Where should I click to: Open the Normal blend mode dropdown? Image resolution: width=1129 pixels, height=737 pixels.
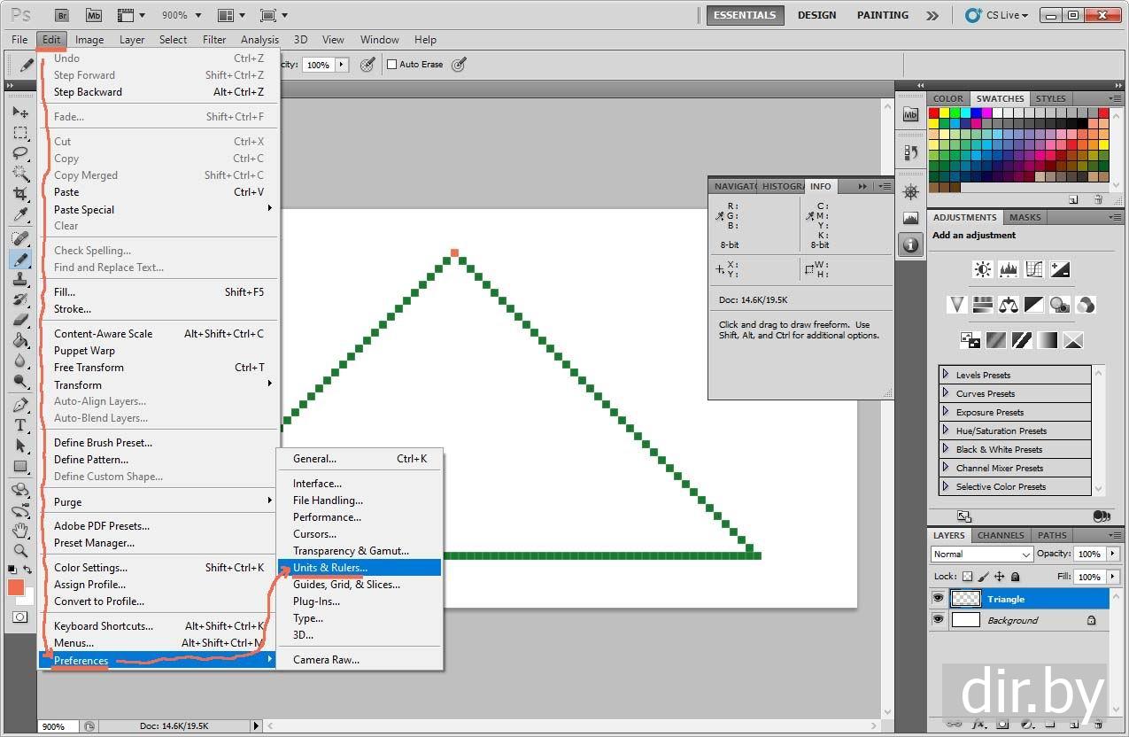(x=981, y=555)
